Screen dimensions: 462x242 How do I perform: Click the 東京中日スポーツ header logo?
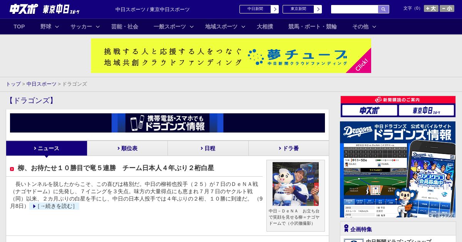tap(62, 9)
